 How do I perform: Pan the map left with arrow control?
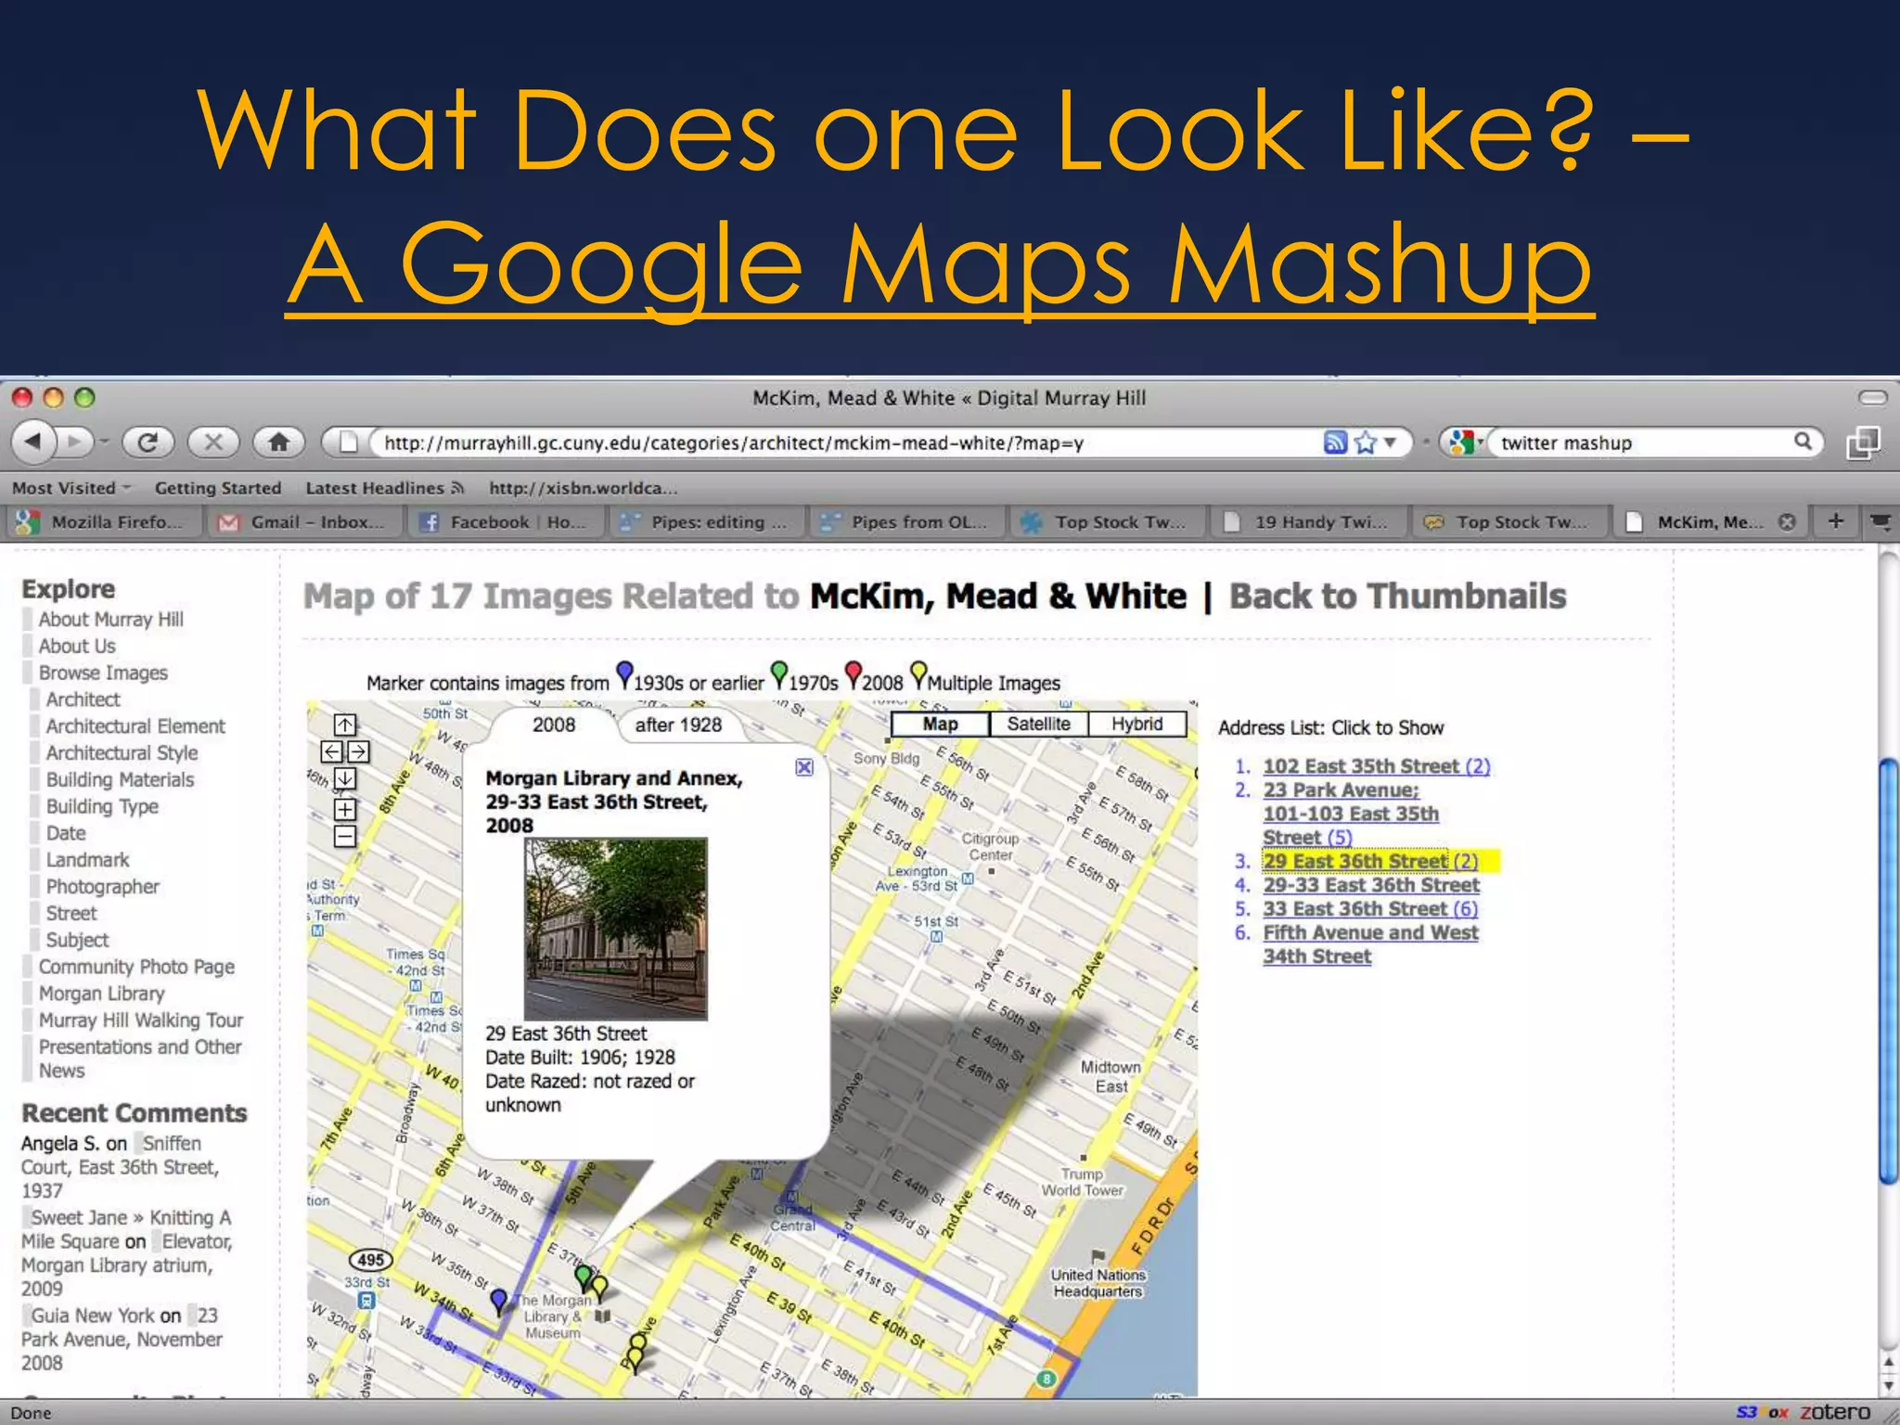(331, 751)
